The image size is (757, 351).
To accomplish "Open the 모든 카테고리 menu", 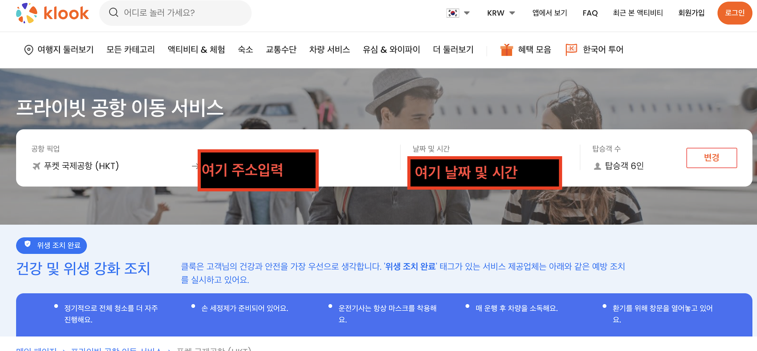I will coord(131,50).
